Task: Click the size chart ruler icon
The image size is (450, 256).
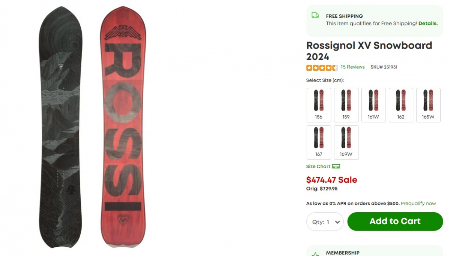Action: (x=336, y=167)
